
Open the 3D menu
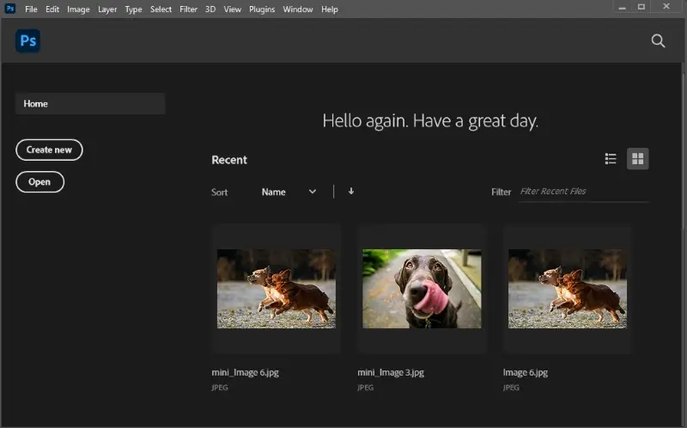[210, 9]
